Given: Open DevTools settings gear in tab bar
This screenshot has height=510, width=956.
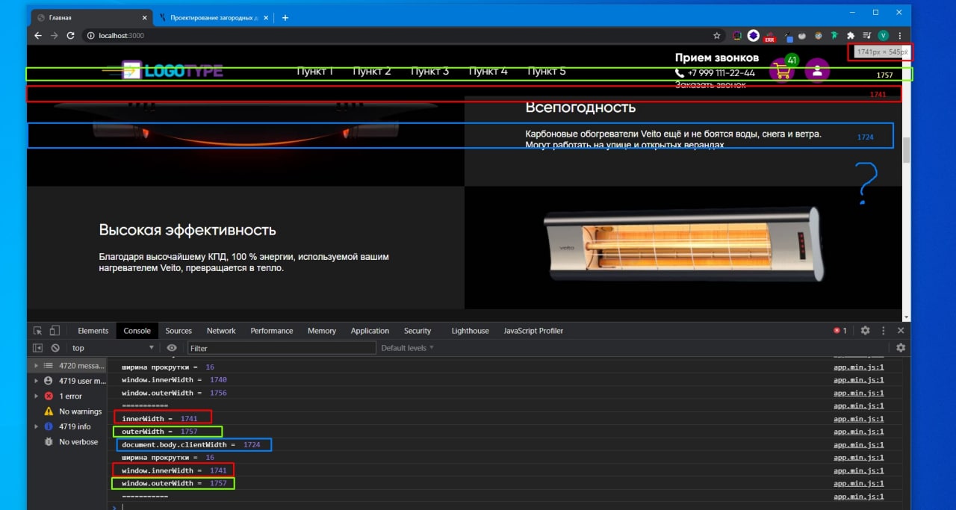Looking at the screenshot, I should (x=865, y=331).
